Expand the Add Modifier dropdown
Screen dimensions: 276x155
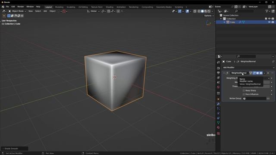pyautogui.click(x=248, y=68)
